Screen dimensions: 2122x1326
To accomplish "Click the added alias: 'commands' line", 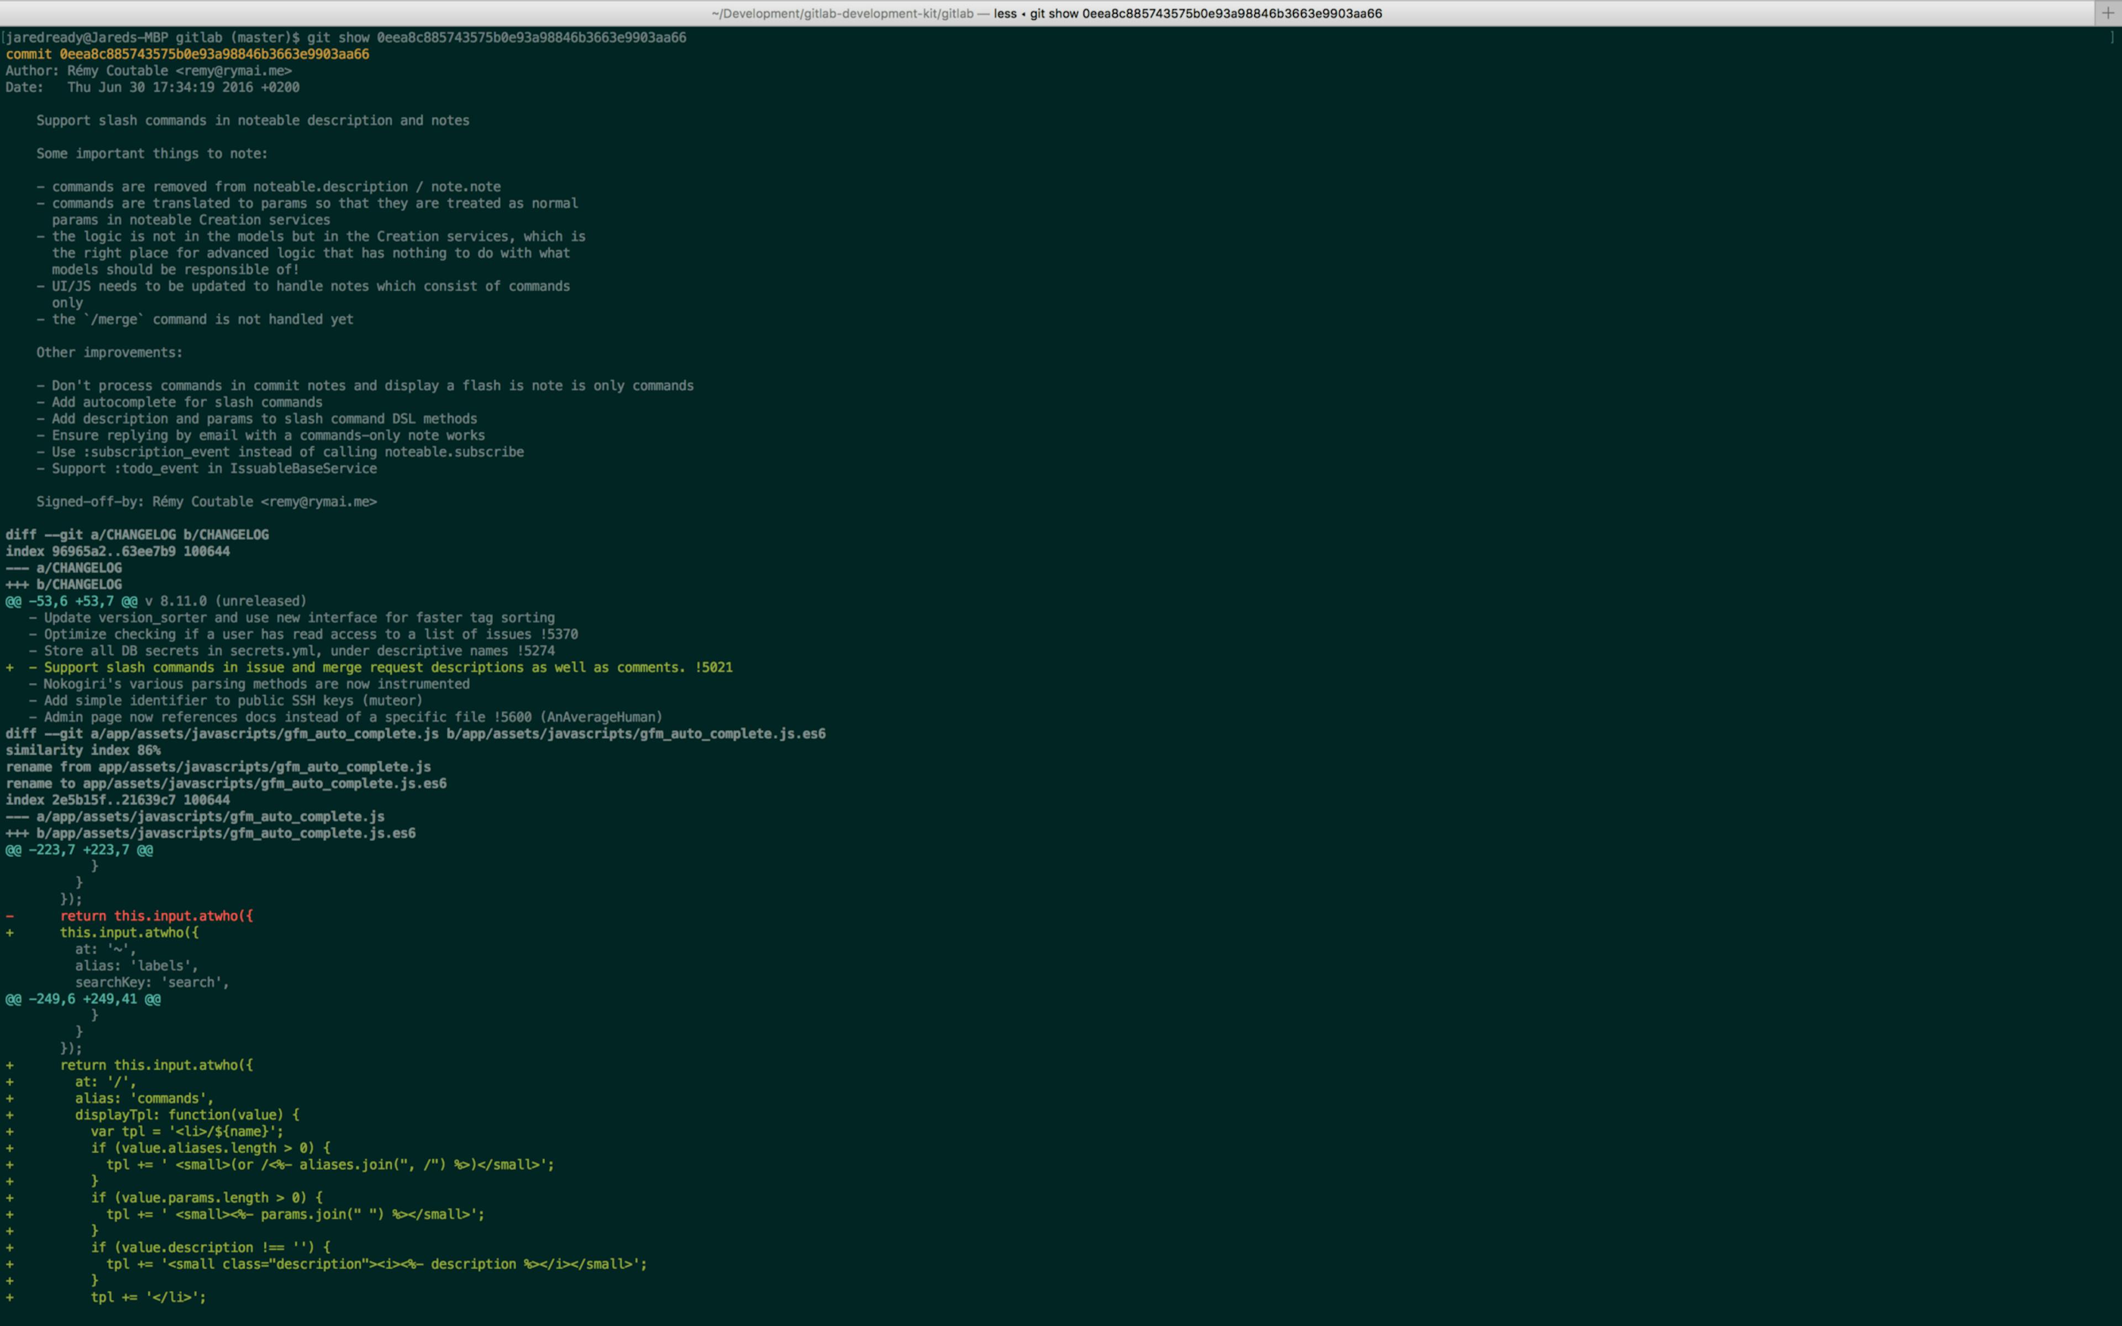I will pyautogui.click(x=144, y=1099).
